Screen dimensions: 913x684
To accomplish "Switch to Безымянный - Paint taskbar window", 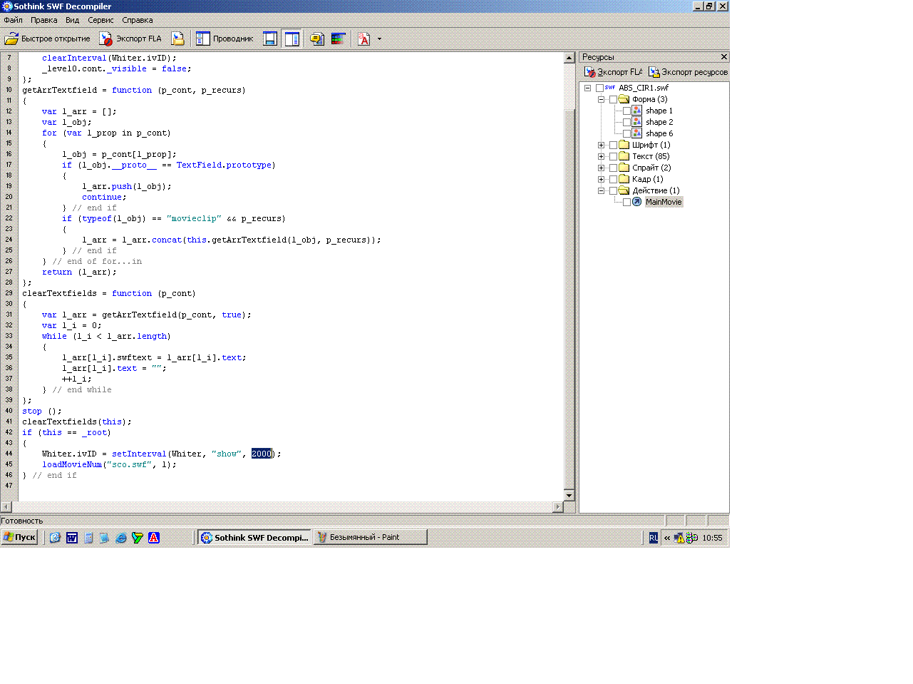I will point(370,537).
